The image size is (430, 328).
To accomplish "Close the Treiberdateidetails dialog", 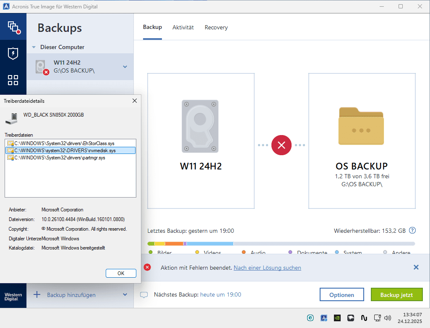I will click(135, 101).
